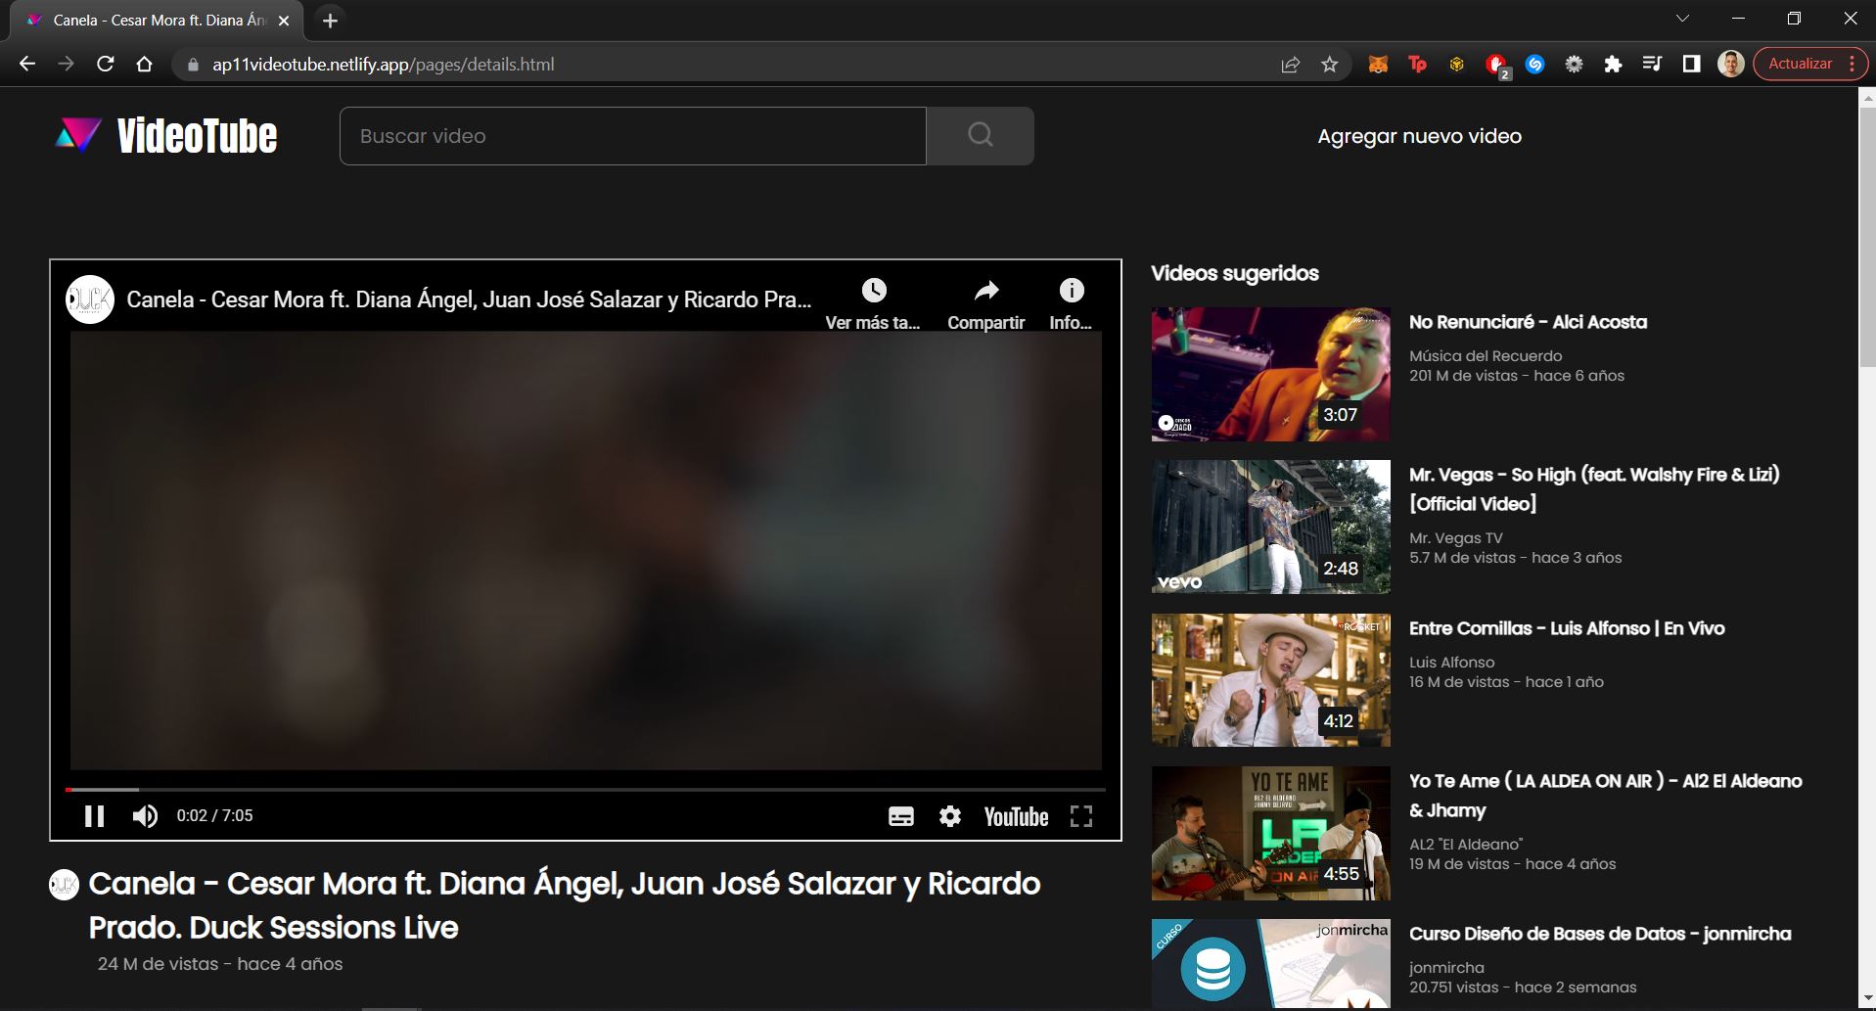Open the yellow cube extension

tap(1456, 65)
